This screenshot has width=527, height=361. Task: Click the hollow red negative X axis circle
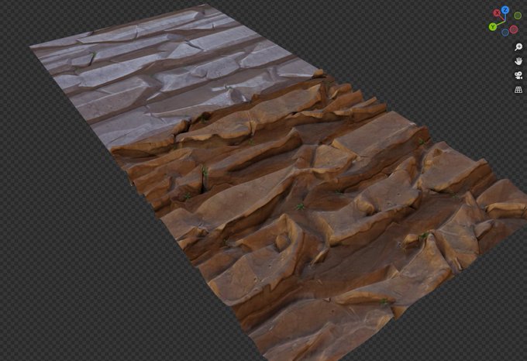[x=514, y=29]
